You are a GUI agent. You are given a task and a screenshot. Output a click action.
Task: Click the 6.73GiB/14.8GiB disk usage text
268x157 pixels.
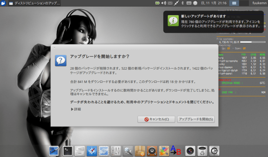click(x=229, y=42)
